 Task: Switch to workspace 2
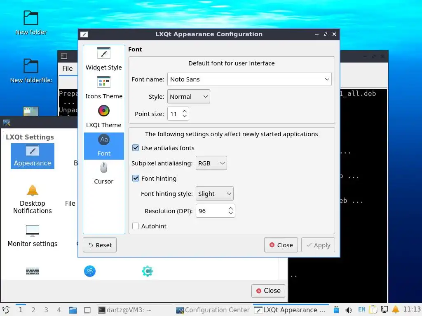tap(33, 310)
